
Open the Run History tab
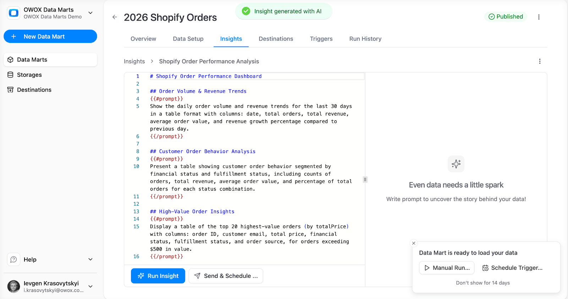pos(365,39)
